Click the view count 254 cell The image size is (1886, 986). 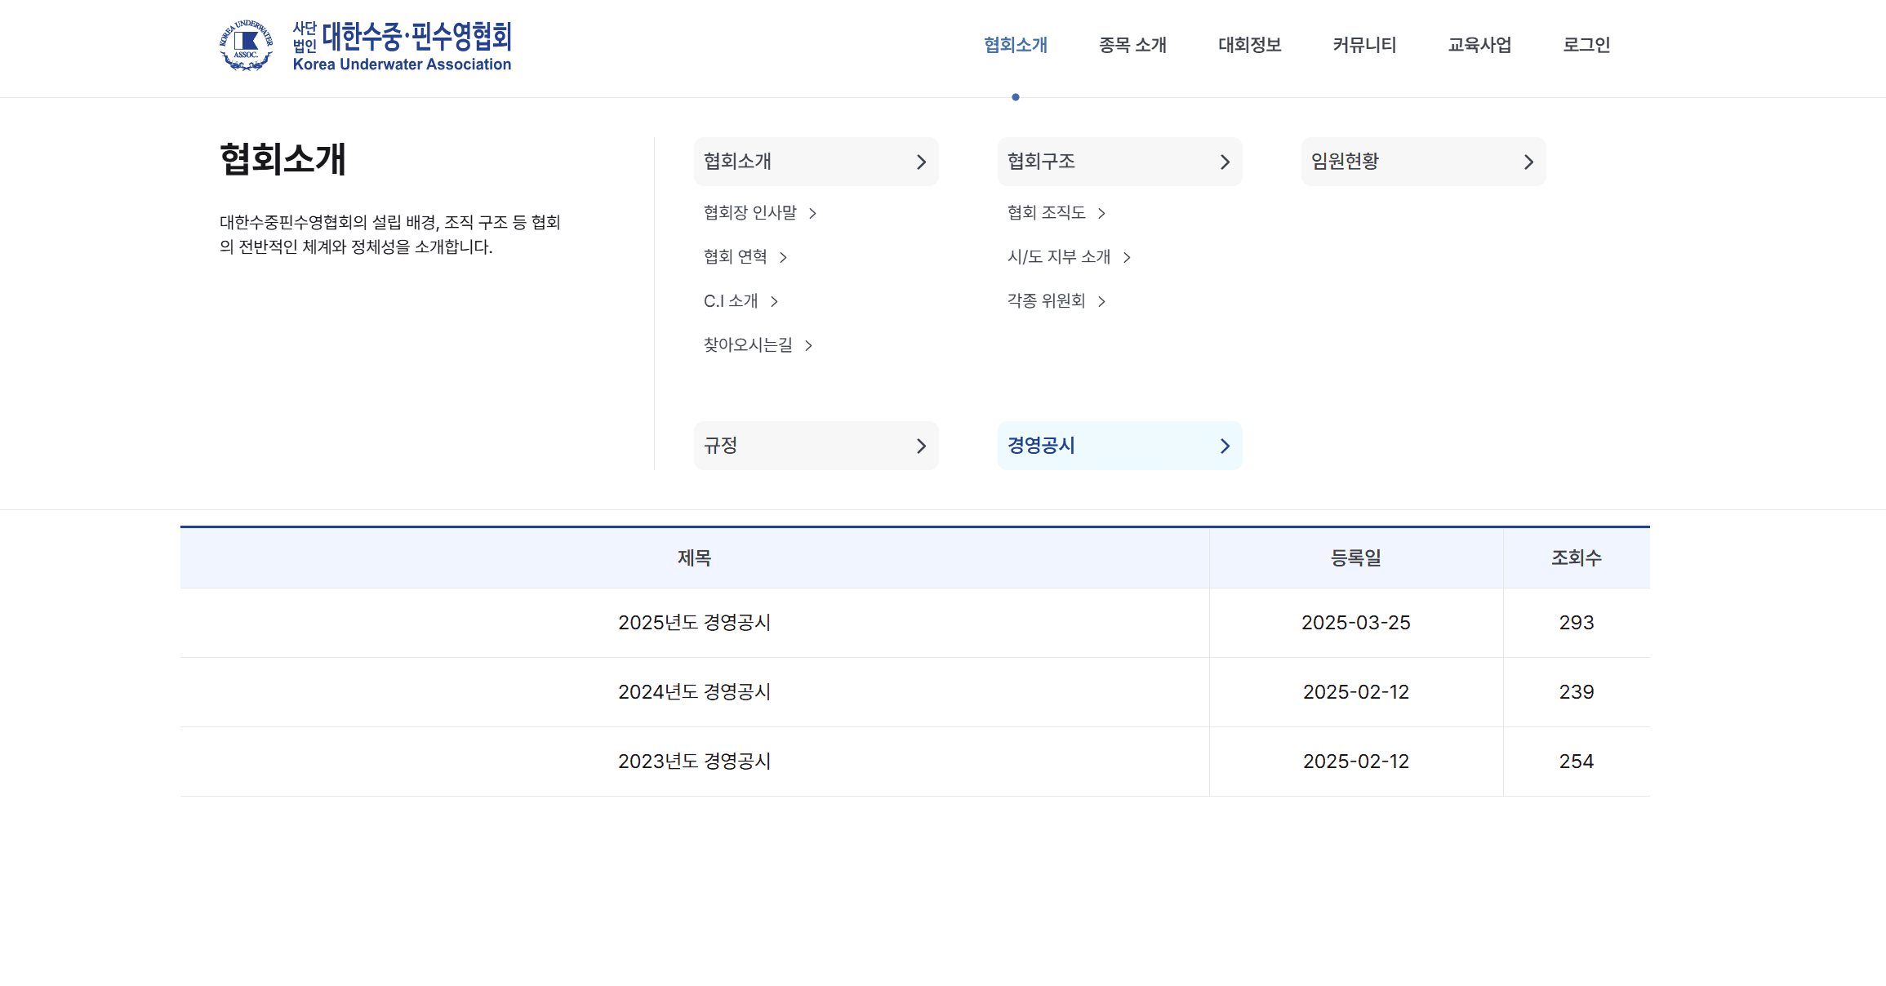(x=1576, y=762)
